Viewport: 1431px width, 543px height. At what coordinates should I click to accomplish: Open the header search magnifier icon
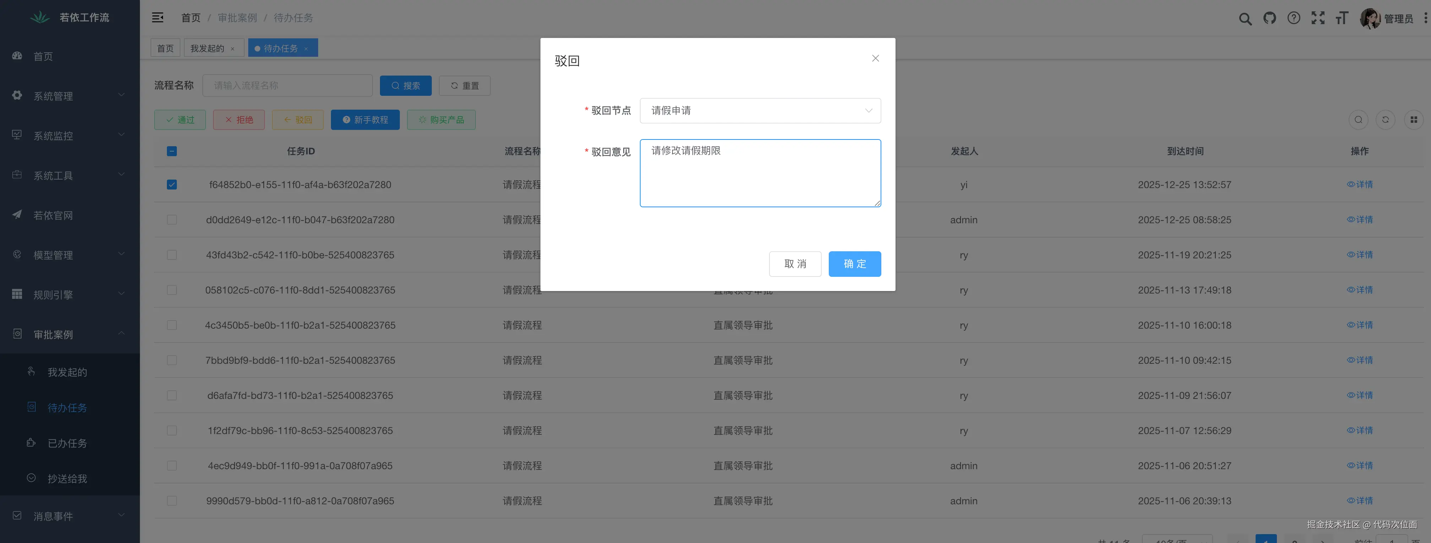point(1245,19)
